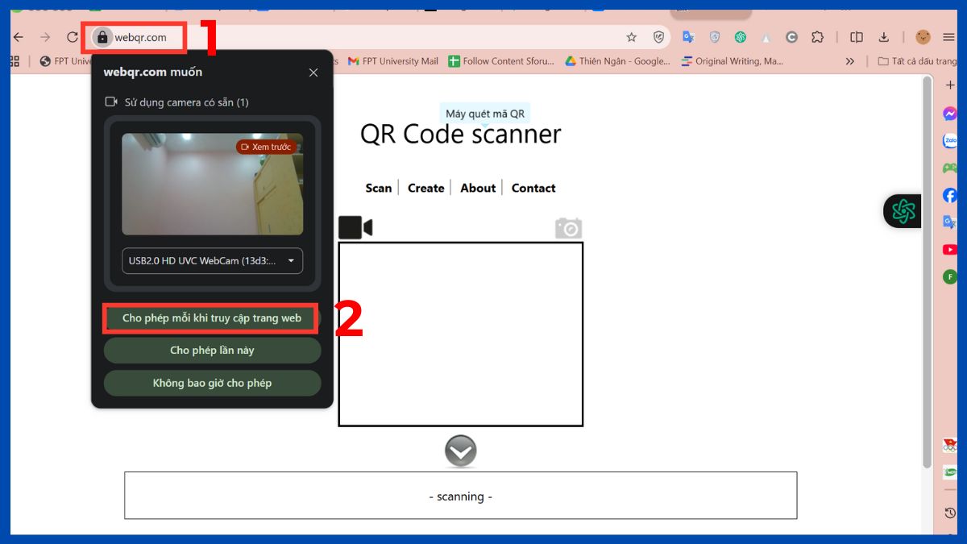This screenshot has width=967, height=544.
Task: Open Messenger from the right sidebar
Action: coord(948,113)
